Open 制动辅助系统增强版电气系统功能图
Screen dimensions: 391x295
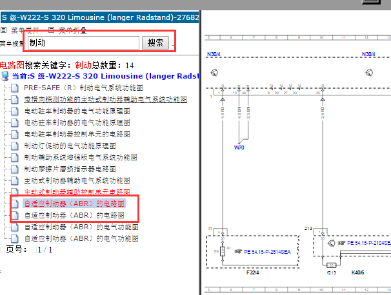pyautogui.click(x=81, y=158)
